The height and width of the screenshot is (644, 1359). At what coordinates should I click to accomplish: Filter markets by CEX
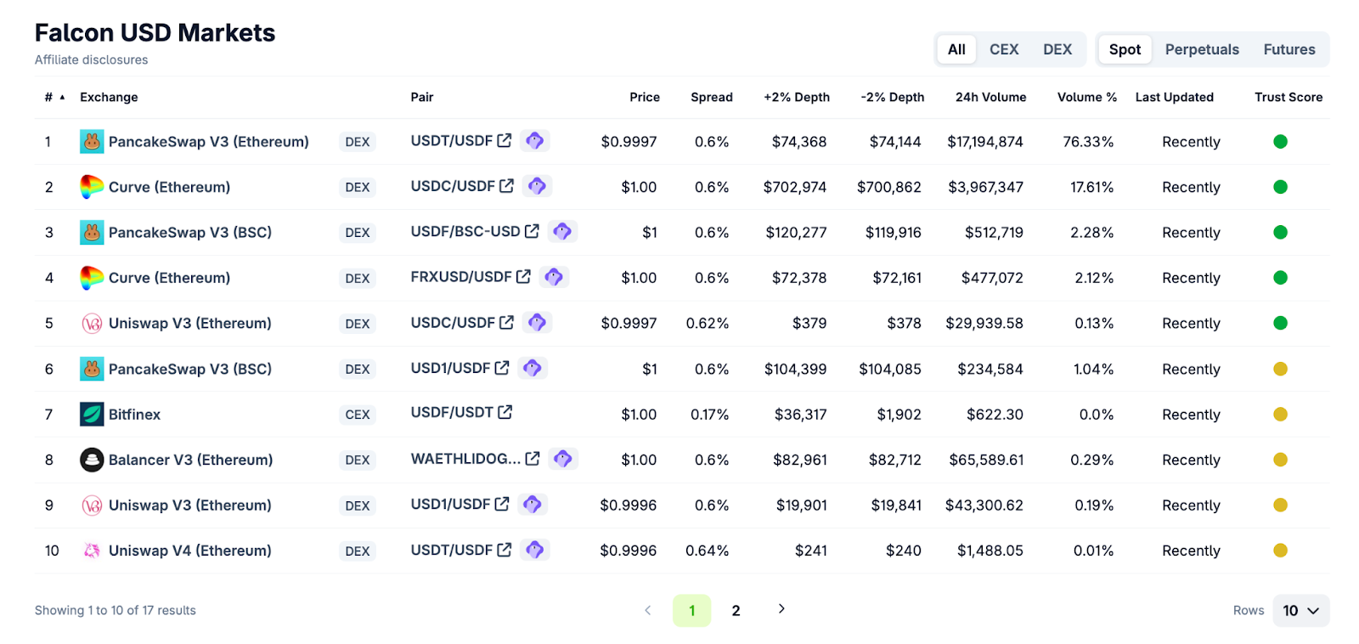1004,49
